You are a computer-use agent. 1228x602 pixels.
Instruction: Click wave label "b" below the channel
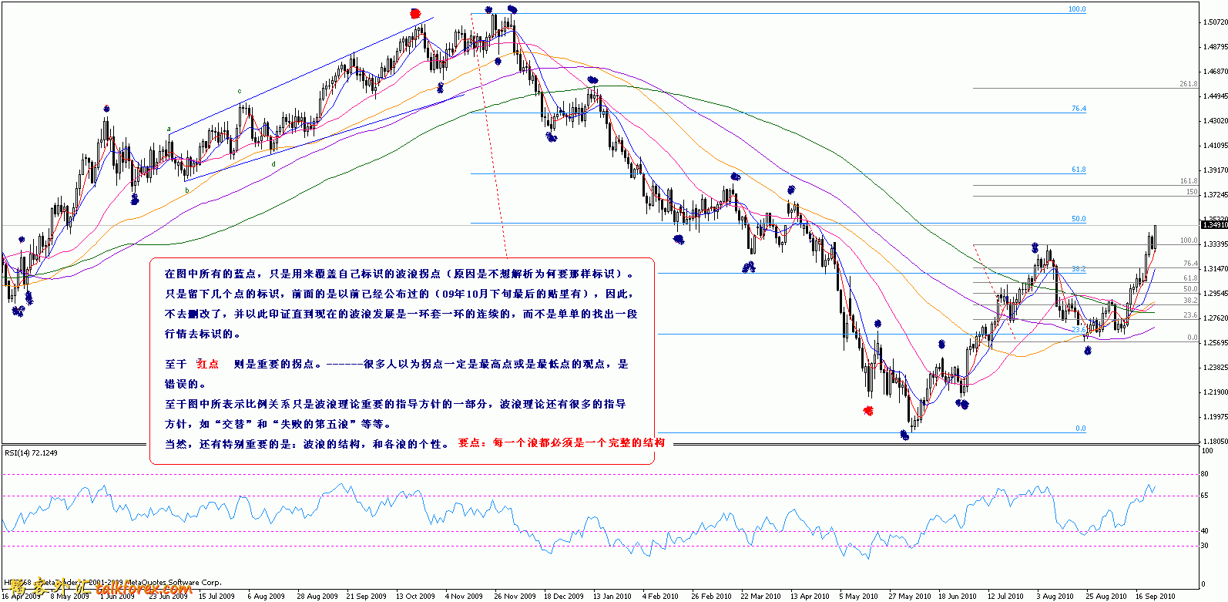(x=186, y=190)
